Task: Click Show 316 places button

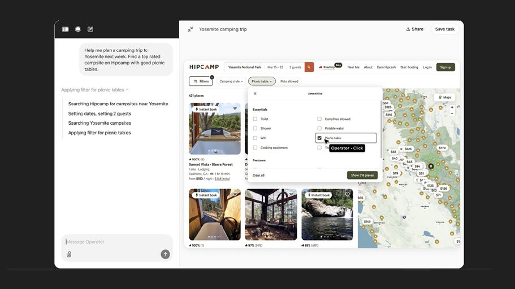Action: coord(362,175)
